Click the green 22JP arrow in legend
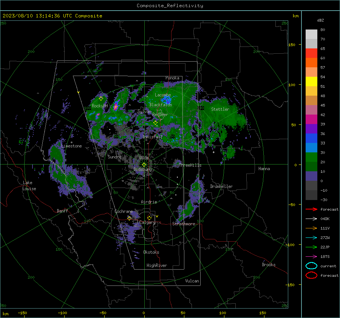The image size is (340, 318). pyautogui.click(x=311, y=247)
